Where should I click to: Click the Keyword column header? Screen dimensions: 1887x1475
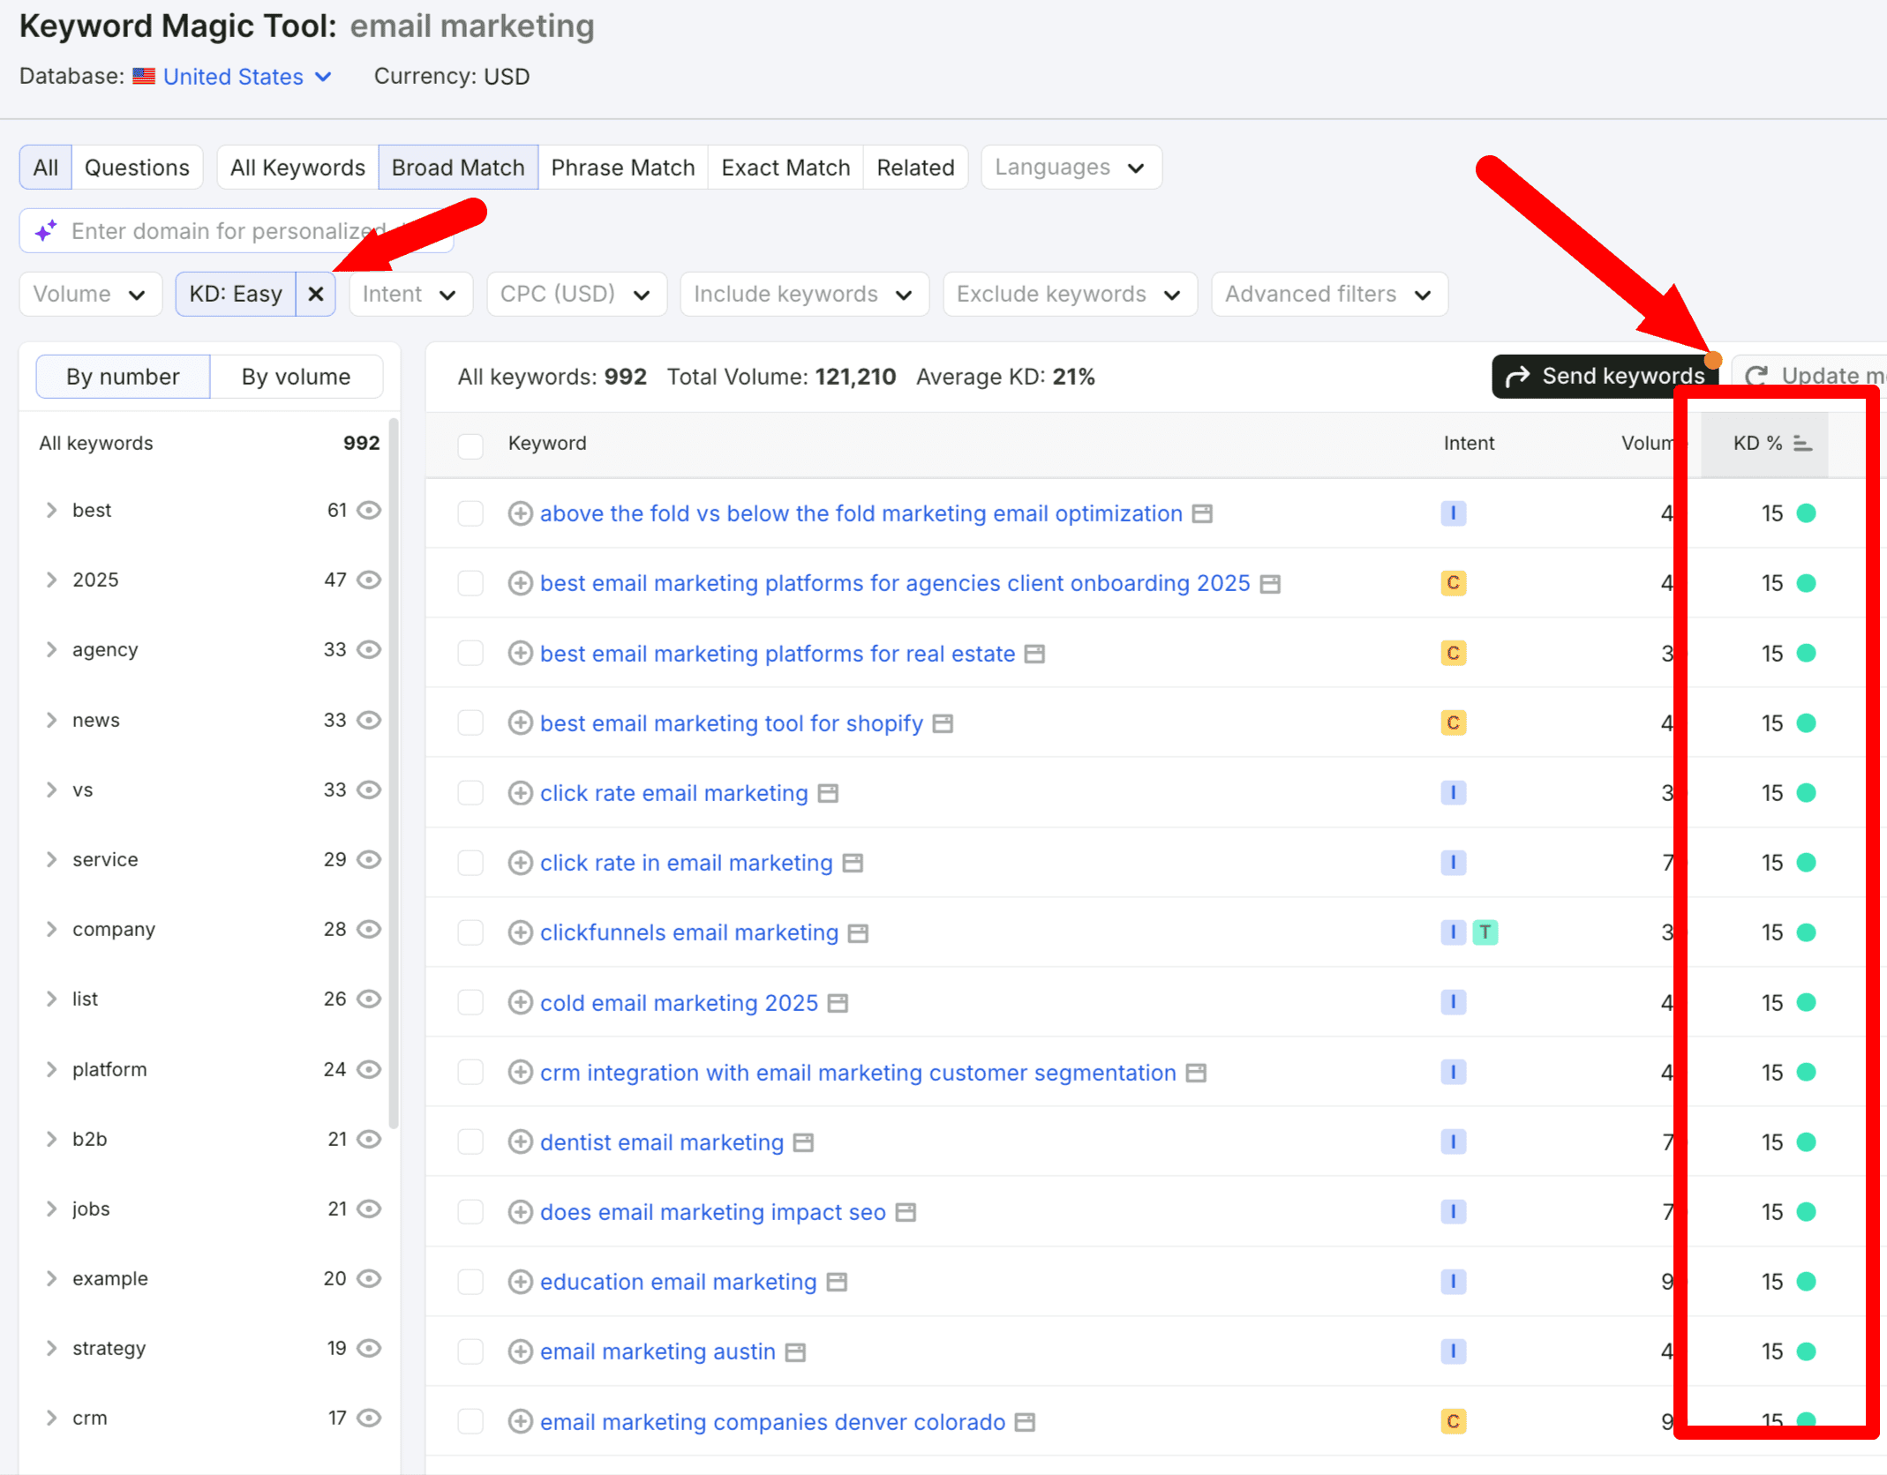pos(546,444)
